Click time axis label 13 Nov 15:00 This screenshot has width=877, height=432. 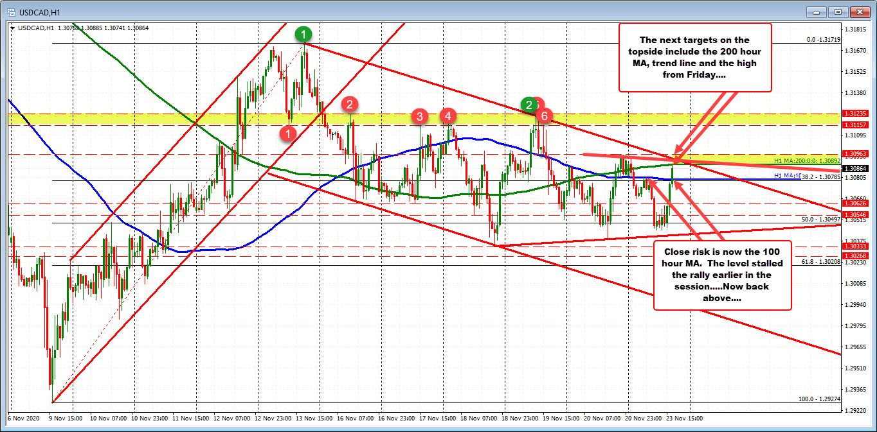click(x=315, y=417)
